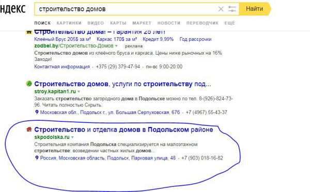Open the advanced search settings slider icon
Image resolution: width=310 pixels, height=192 pixels.
click(232, 9)
